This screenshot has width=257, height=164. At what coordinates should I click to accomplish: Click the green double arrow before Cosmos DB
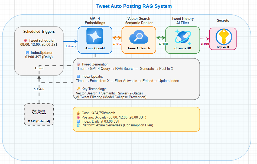click(x=161, y=38)
